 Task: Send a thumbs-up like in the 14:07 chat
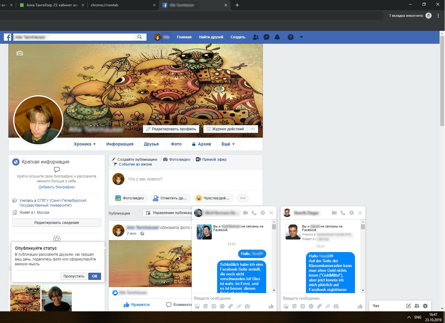[x=271, y=306]
